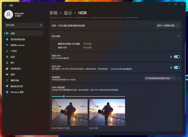Click 显示 in the breadcrumb header
The image size is (188, 137).
tap(68, 13)
